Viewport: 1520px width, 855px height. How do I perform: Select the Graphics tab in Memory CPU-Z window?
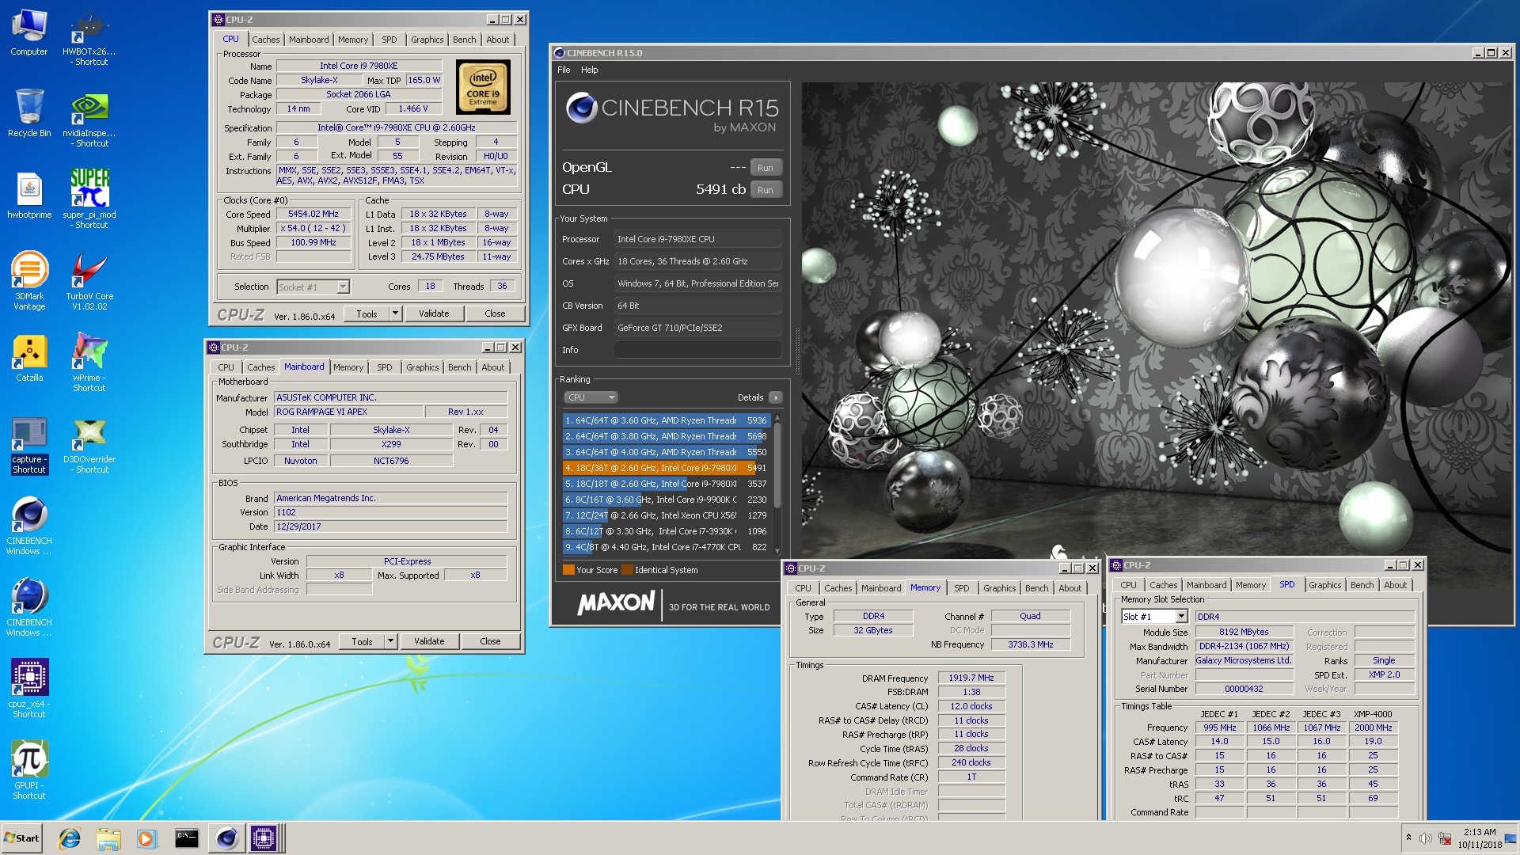coord(1000,588)
